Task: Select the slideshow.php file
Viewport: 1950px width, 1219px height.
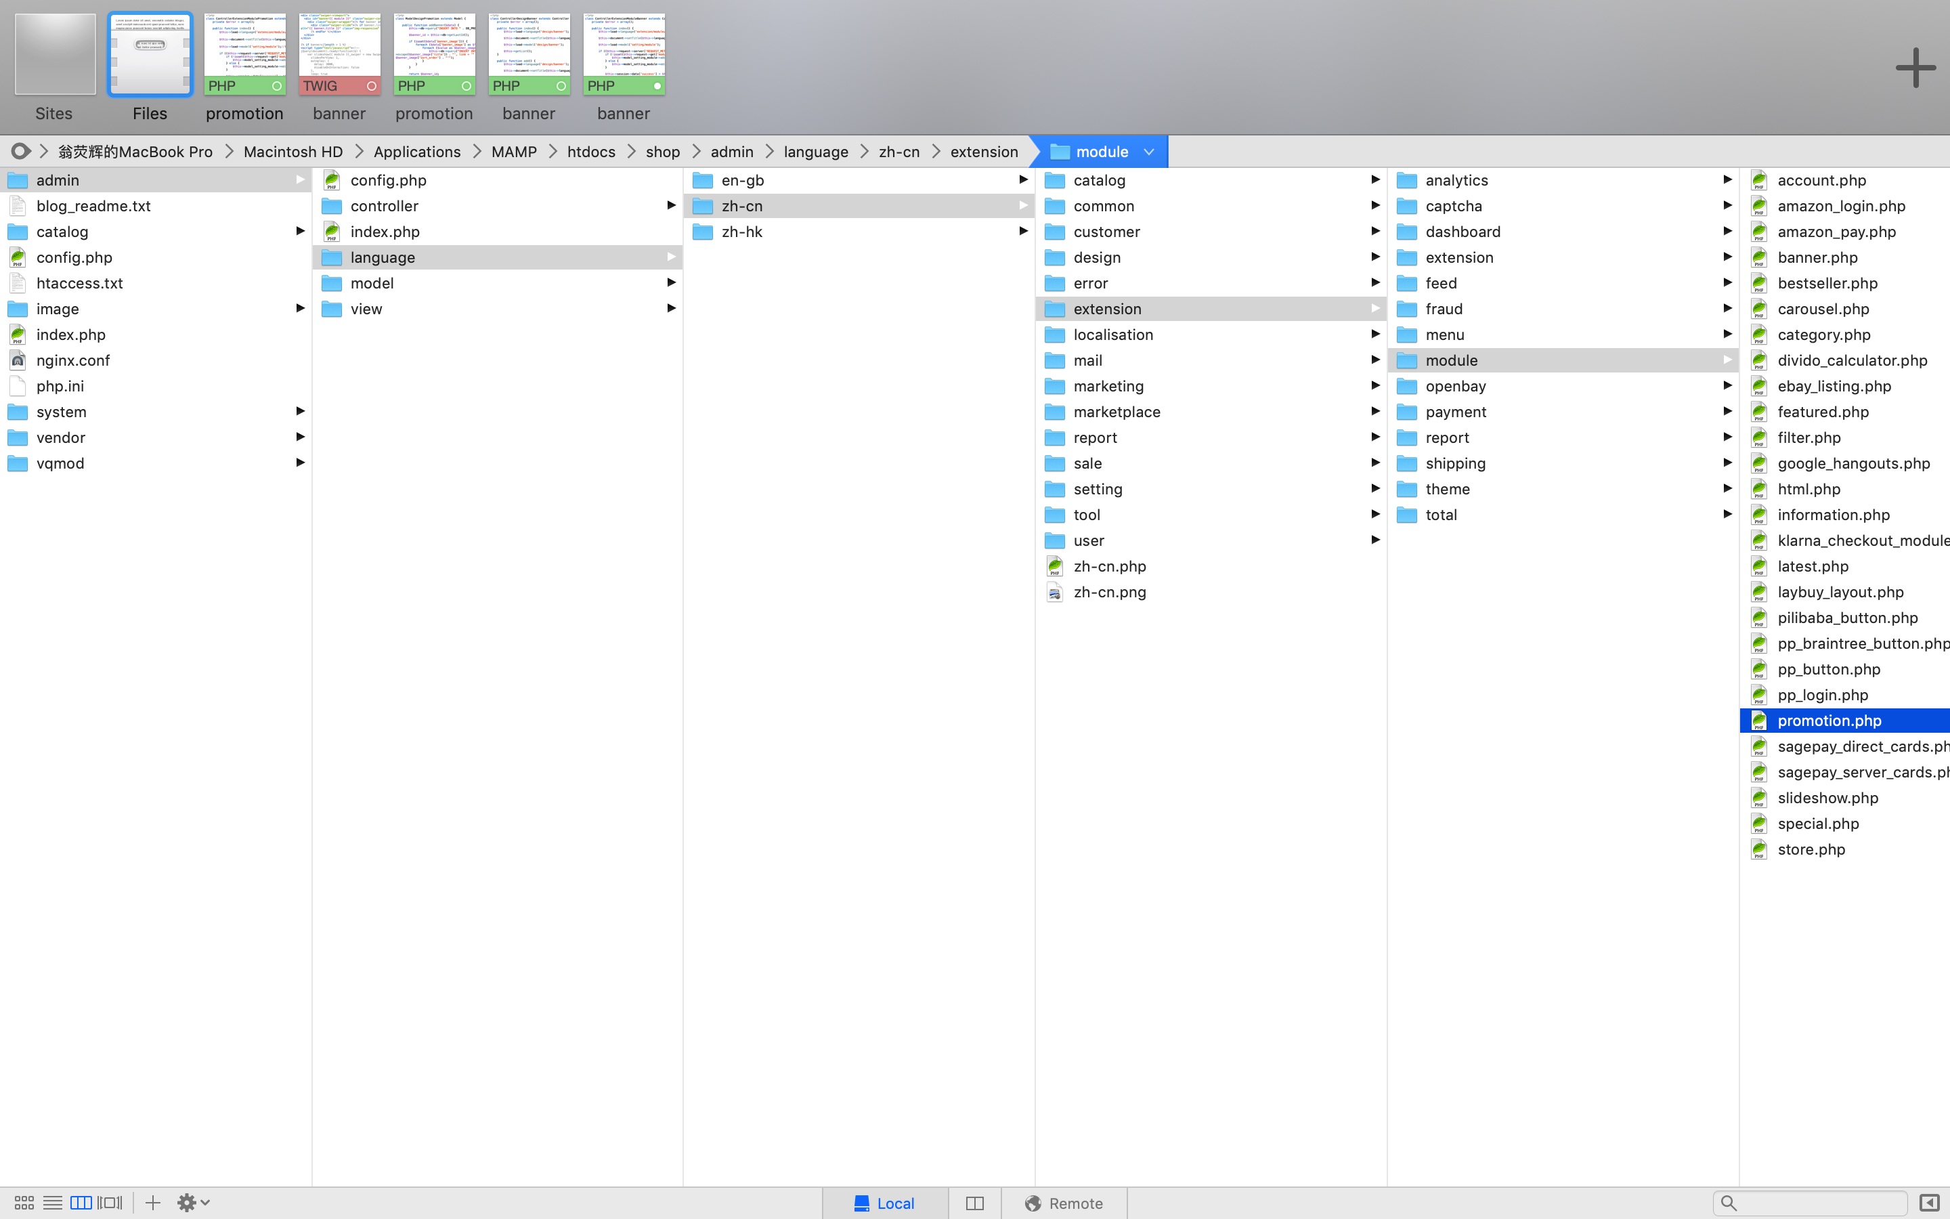Action: pyautogui.click(x=1827, y=797)
